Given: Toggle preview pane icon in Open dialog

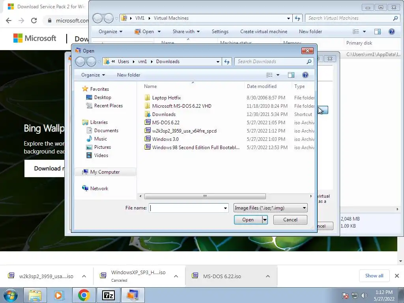Looking at the screenshot, I should tap(291, 75).
